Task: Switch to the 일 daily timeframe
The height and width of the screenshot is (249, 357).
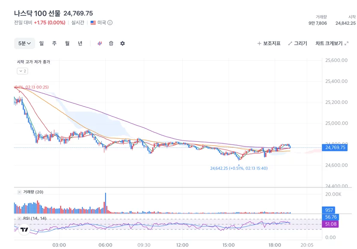Action: (x=41, y=44)
